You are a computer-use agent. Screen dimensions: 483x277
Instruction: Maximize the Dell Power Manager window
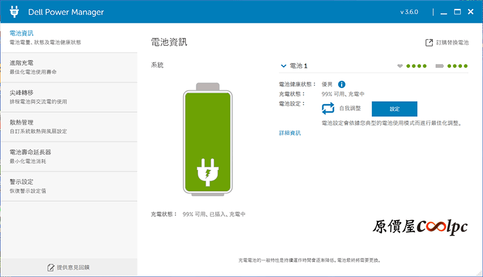tap(458, 12)
